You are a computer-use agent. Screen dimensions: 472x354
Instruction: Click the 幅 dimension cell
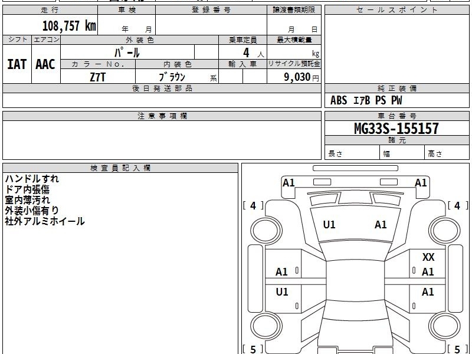[402, 152]
